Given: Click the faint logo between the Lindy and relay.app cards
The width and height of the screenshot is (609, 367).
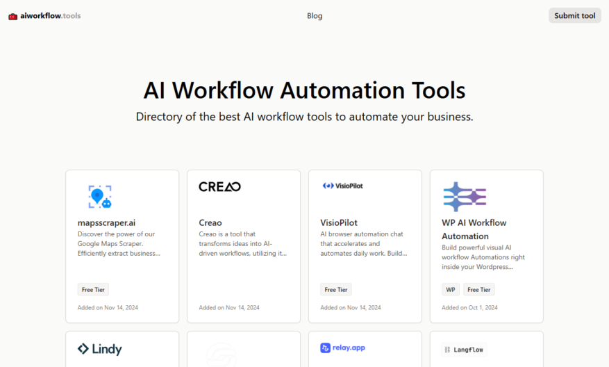Looking at the screenshot, I should pyautogui.click(x=222, y=354).
